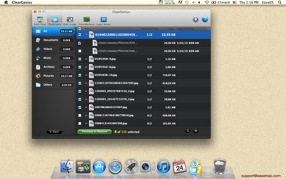Click the magnifier reveal-in-Finder icon

click(x=188, y=131)
